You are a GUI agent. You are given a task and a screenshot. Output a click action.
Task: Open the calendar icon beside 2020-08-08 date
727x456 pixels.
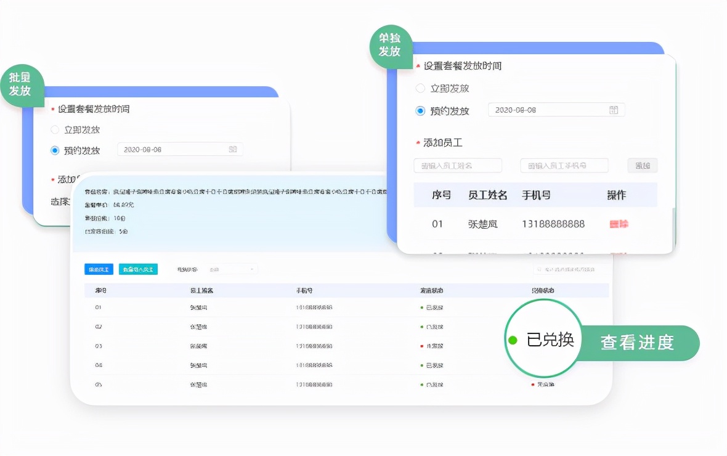(613, 110)
